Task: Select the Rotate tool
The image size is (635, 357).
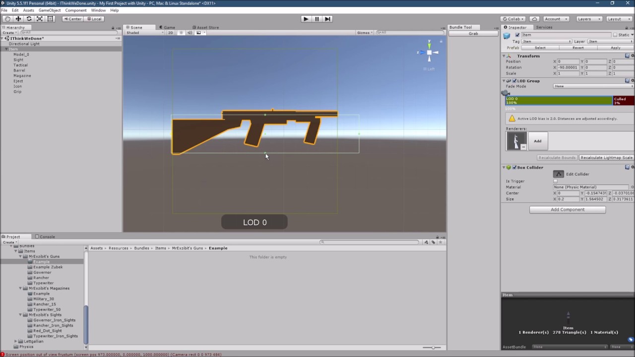Action: click(x=29, y=19)
